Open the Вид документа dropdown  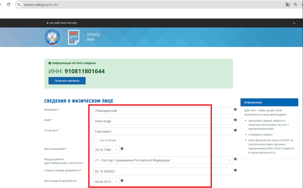point(163,160)
